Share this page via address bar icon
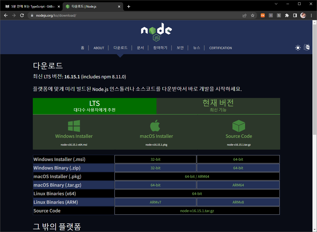 pos(245,15)
